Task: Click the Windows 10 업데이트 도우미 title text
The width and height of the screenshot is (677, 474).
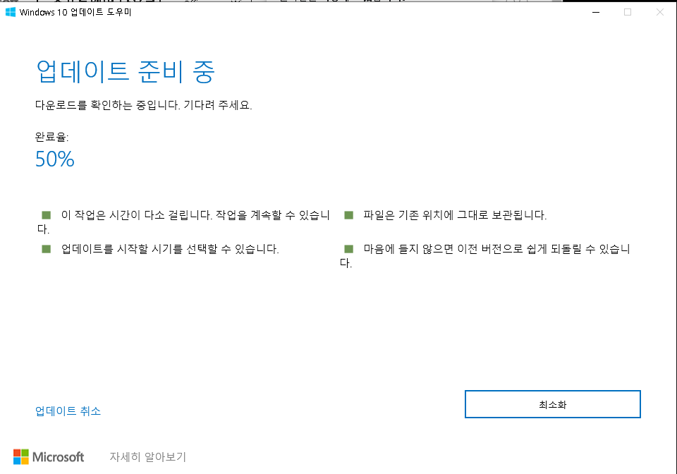Action: click(75, 12)
